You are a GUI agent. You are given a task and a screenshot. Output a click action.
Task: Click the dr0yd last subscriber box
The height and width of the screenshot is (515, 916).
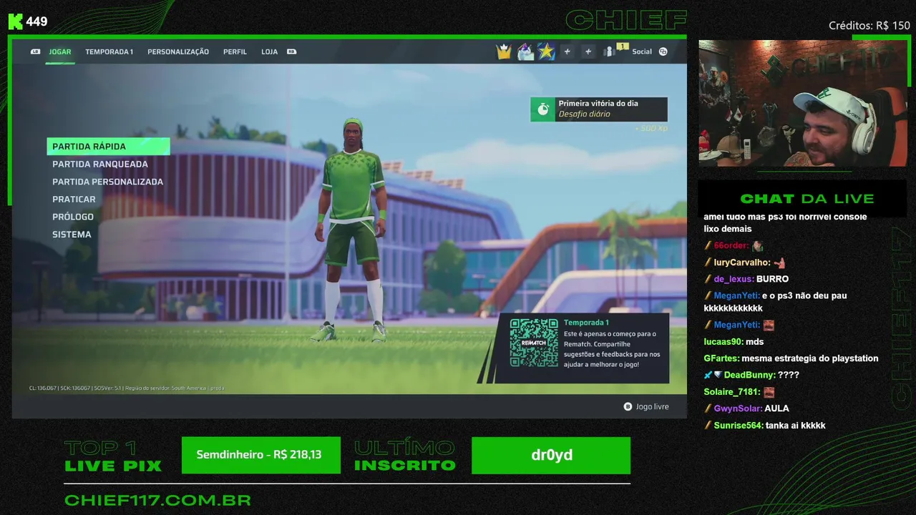click(x=551, y=455)
